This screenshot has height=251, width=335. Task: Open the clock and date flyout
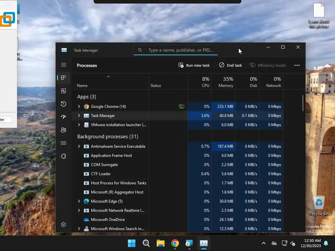(311, 243)
